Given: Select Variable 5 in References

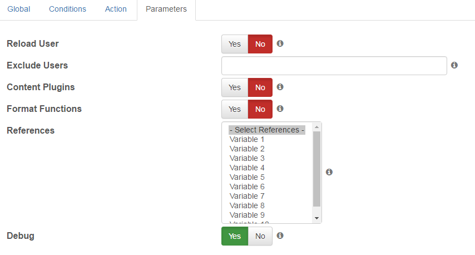Looking at the screenshot, I should (247, 177).
